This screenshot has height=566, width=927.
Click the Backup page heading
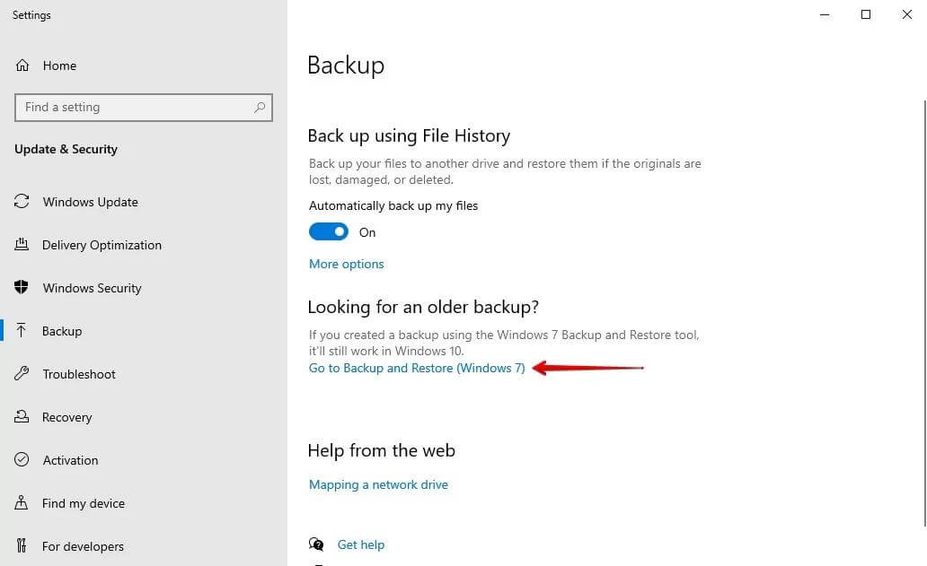(346, 65)
